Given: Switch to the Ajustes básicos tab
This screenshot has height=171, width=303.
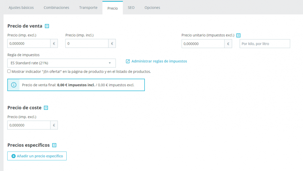Looking at the screenshot, I should (x=21, y=8).
